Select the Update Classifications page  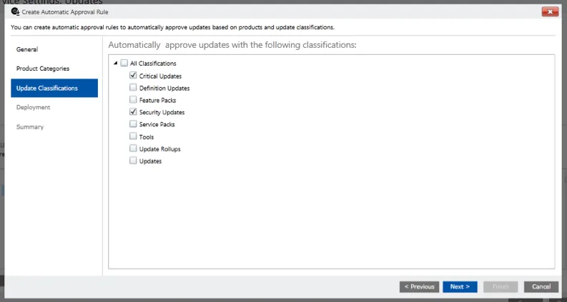click(x=54, y=88)
